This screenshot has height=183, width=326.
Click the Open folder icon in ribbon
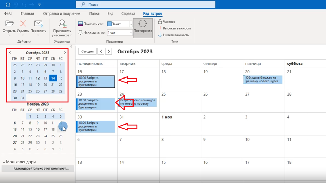click(9, 24)
